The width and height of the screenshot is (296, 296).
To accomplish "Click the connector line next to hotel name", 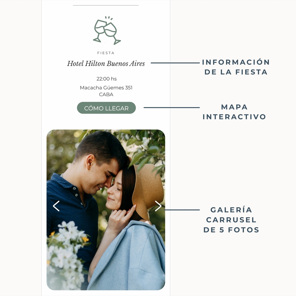I will [175, 63].
